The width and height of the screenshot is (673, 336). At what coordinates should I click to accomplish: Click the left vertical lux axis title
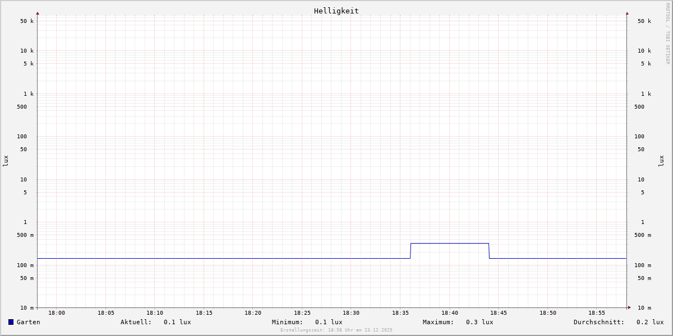pyautogui.click(x=6, y=161)
